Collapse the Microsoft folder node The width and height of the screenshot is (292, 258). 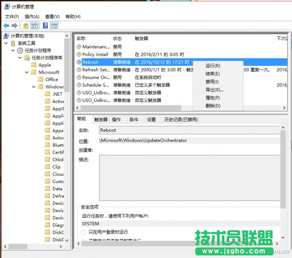27,72
